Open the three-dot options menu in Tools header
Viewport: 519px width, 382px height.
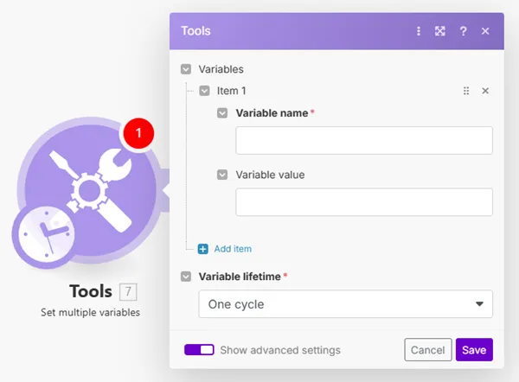pos(419,31)
